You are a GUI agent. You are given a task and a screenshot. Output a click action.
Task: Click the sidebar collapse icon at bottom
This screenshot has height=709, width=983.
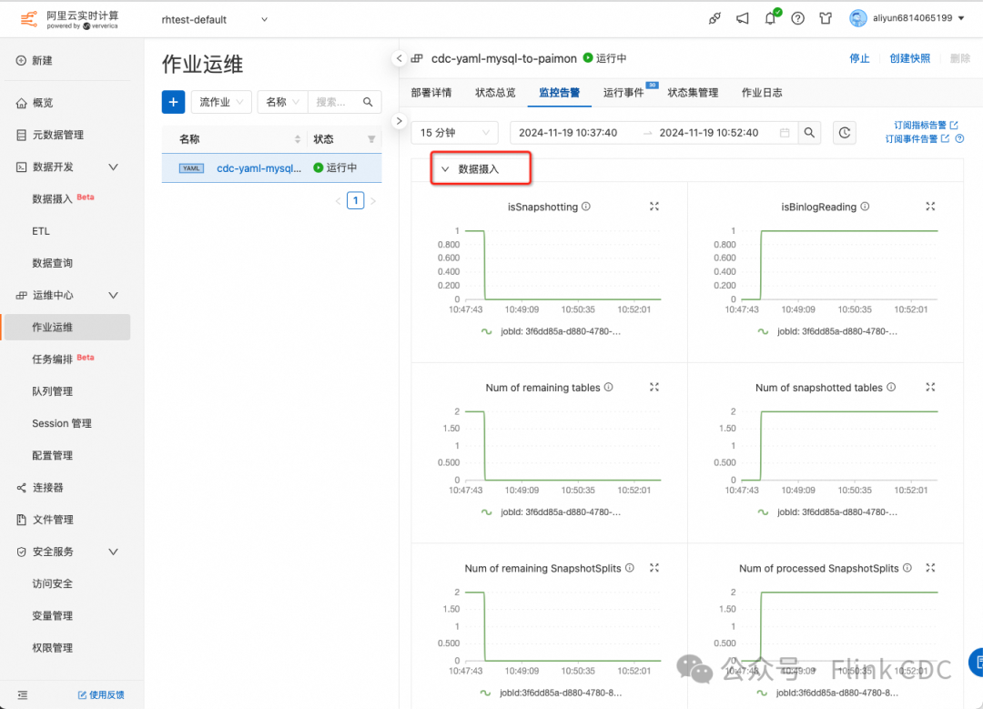pos(23,694)
